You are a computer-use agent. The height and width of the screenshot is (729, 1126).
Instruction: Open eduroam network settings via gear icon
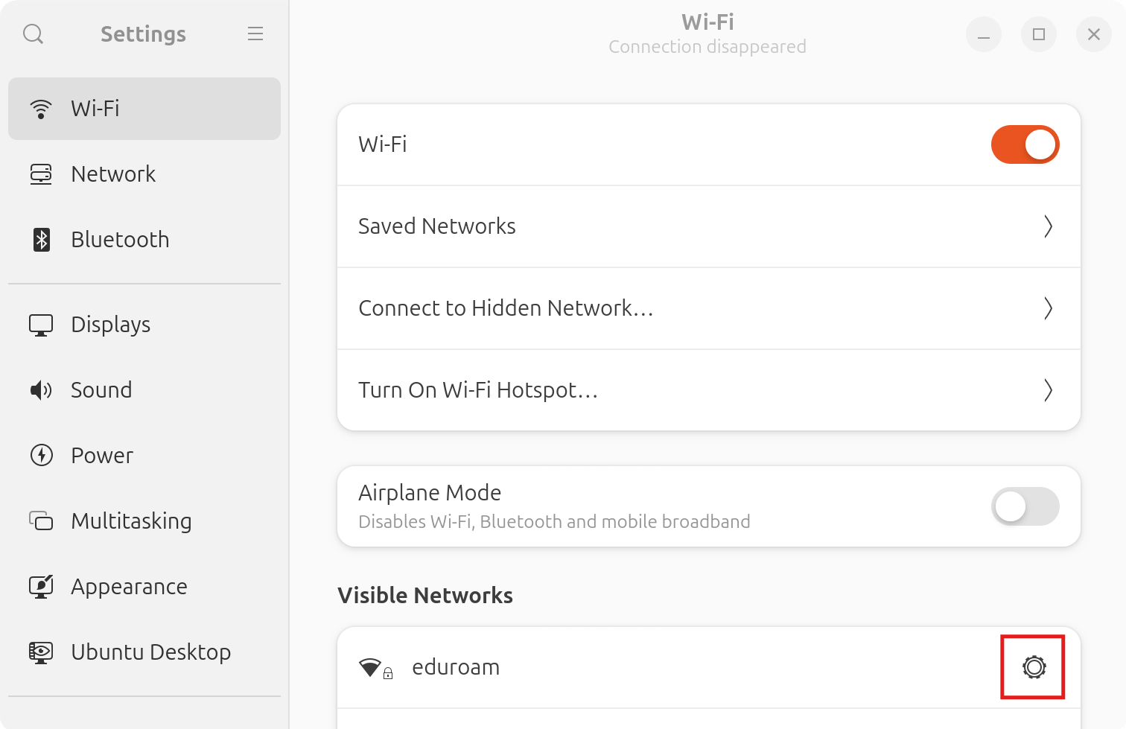tap(1032, 667)
